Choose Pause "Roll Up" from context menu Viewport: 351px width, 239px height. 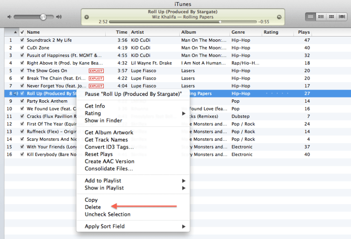[x=133, y=94]
